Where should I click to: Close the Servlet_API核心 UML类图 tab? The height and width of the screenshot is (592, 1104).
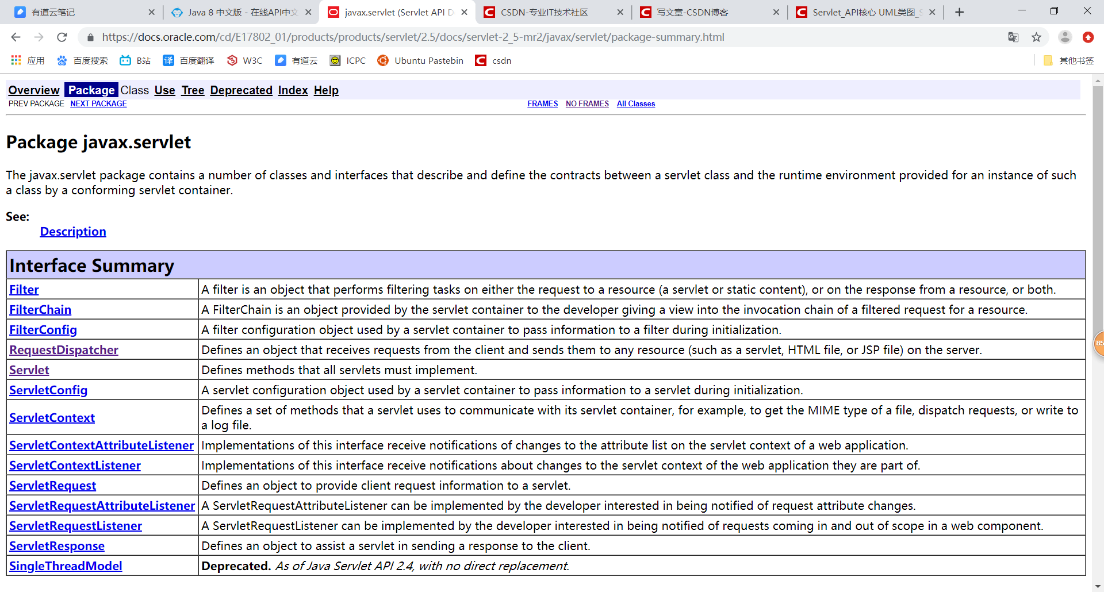coord(932,12)
